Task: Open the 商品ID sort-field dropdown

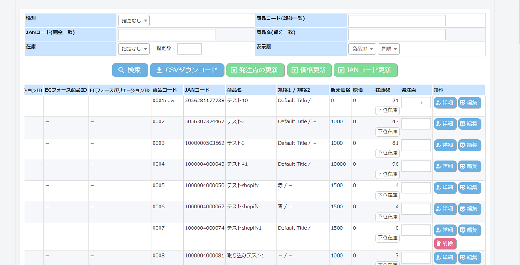Action: (x=362, y=49)
